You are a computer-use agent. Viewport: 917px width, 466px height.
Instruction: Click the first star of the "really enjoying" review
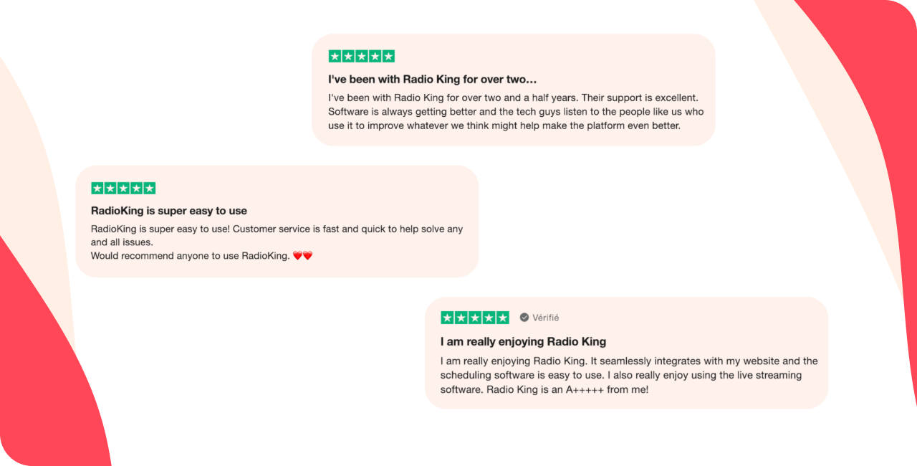click(x=448, y=318)
